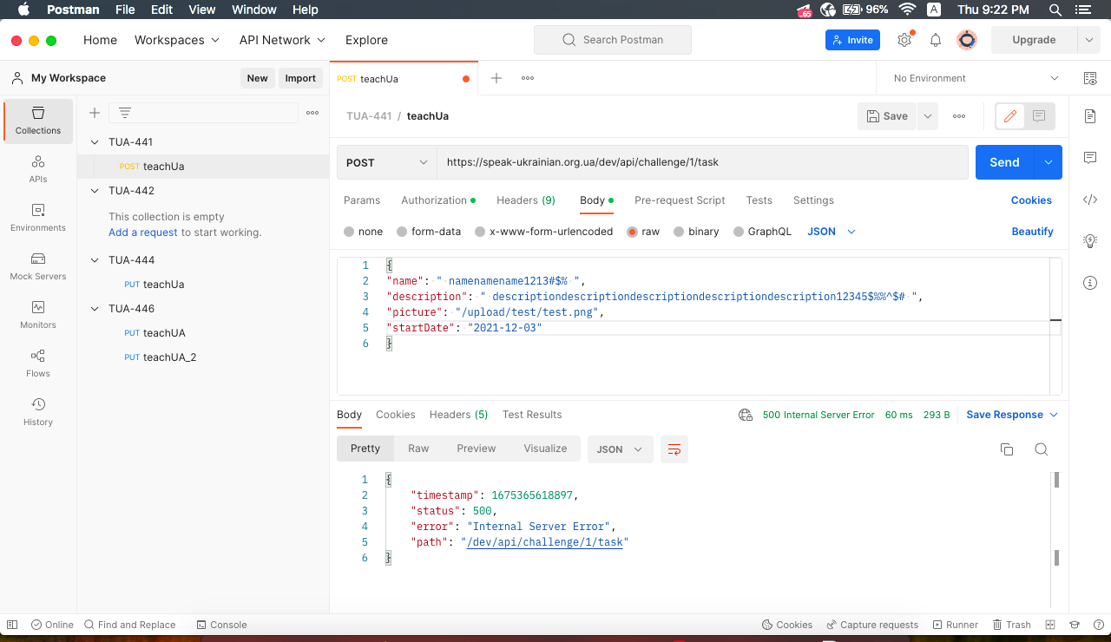Click Cookies link in request tabs
1111x642 pixels.
[x=1031, y=200]
